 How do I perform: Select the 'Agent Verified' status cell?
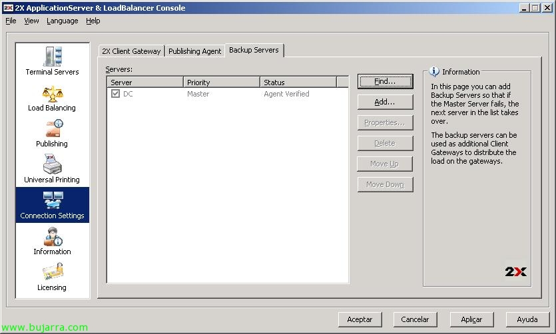286,94
